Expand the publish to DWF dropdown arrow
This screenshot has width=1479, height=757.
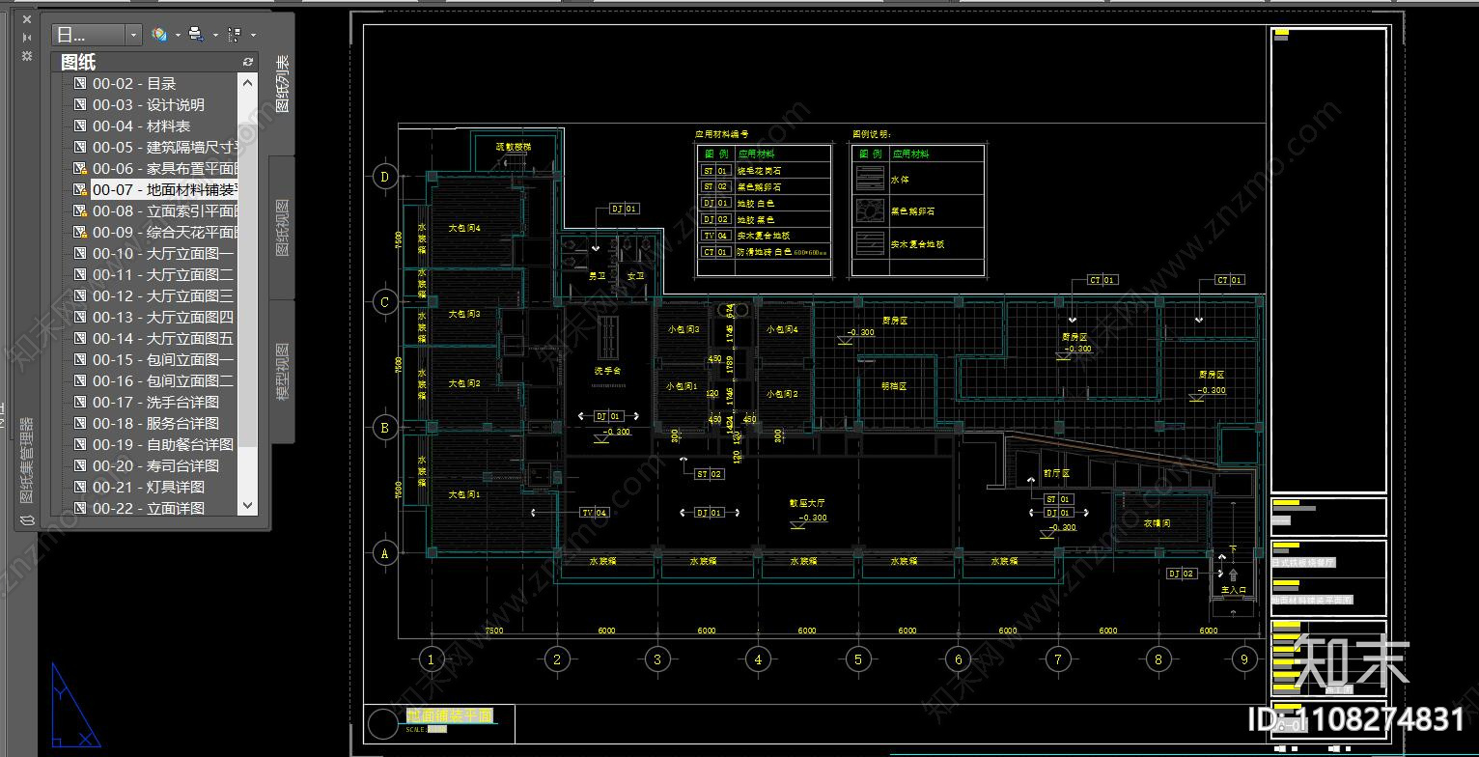(179, 35)
